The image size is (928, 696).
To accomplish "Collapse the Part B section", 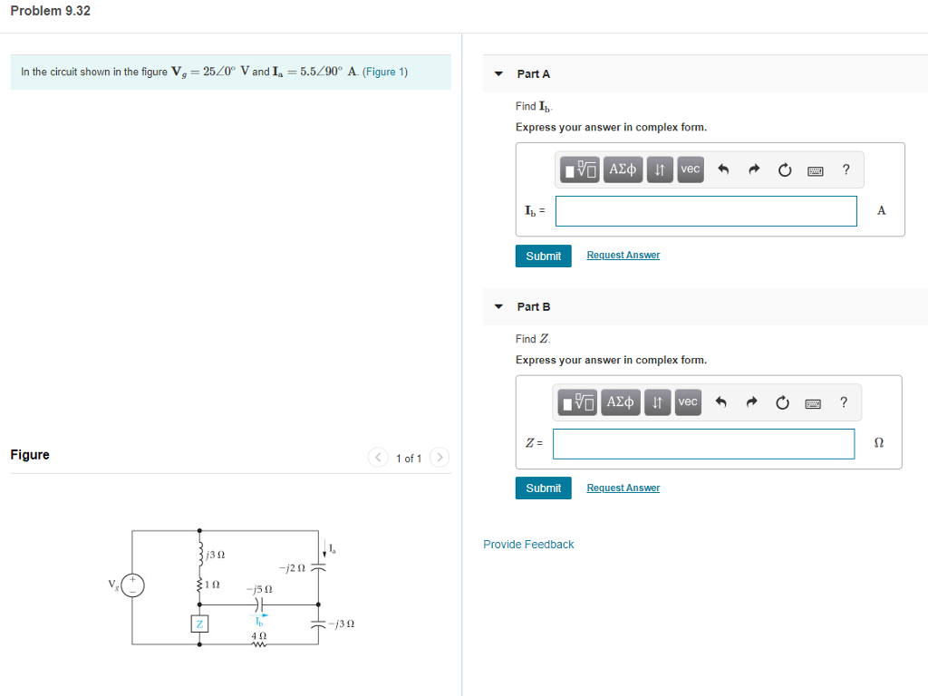I will [498, 306].
